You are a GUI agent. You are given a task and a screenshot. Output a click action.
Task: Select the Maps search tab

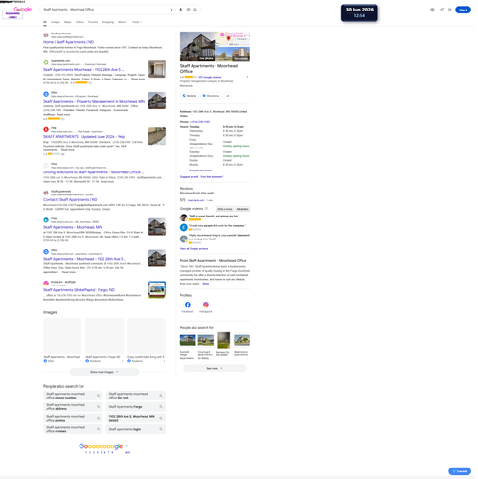pos(68,22)
